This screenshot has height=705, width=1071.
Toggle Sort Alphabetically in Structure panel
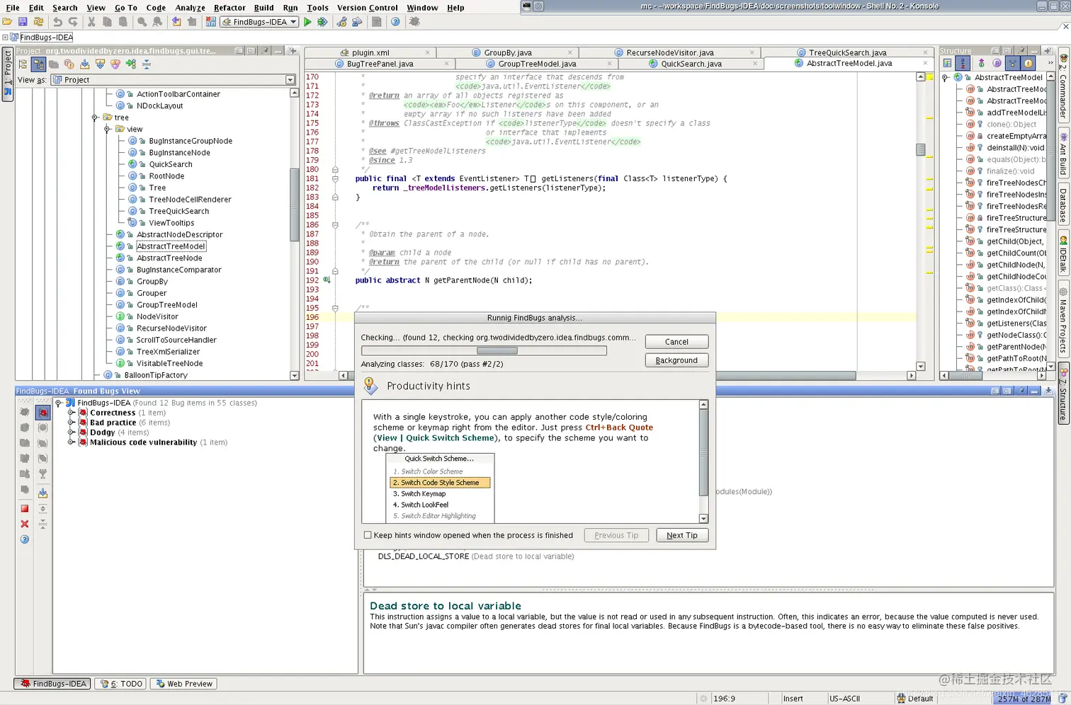coord(963,64)
